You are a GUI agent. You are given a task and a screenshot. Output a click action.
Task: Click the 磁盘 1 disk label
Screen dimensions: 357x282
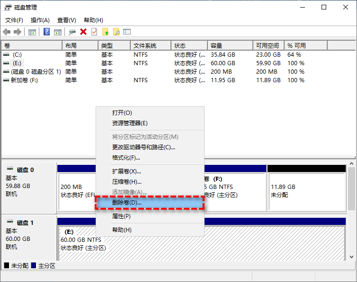click(x=25, y=223)
